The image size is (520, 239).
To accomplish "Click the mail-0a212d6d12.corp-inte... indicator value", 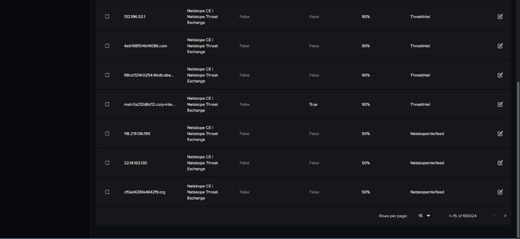I will click(150, 104).
